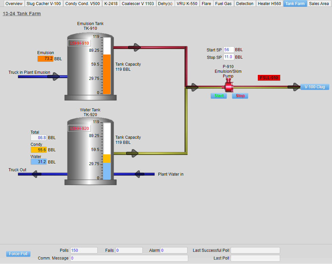The width and height of the screenshot is (332, 264).
Task: Click the FSLL-910 alarm indicator
Action: [x=269, y=78]
